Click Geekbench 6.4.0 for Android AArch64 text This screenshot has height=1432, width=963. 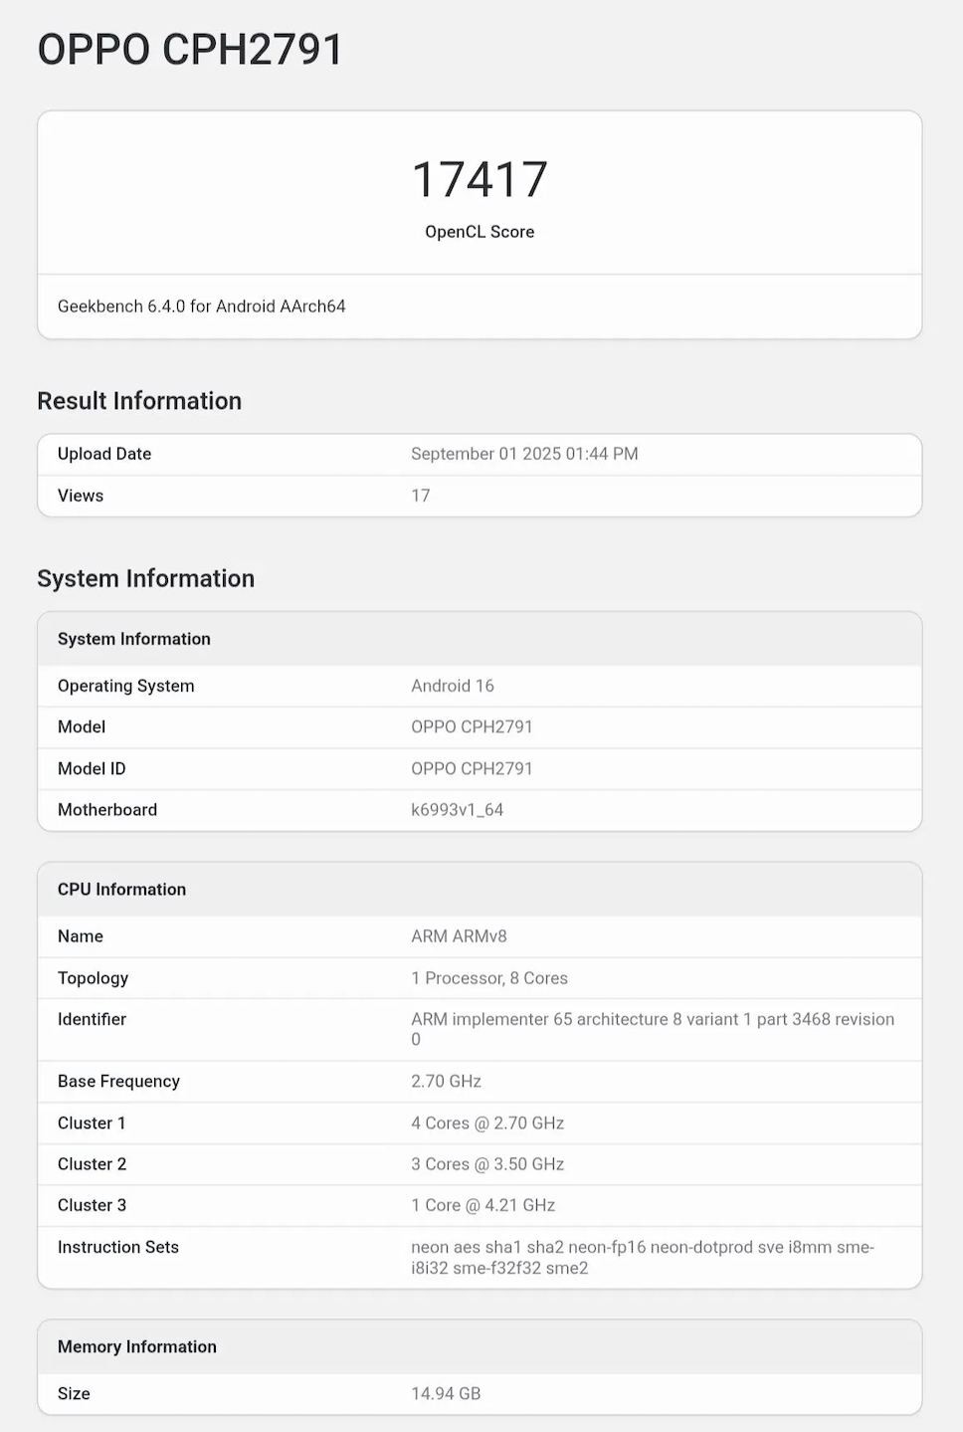[202, 307]
